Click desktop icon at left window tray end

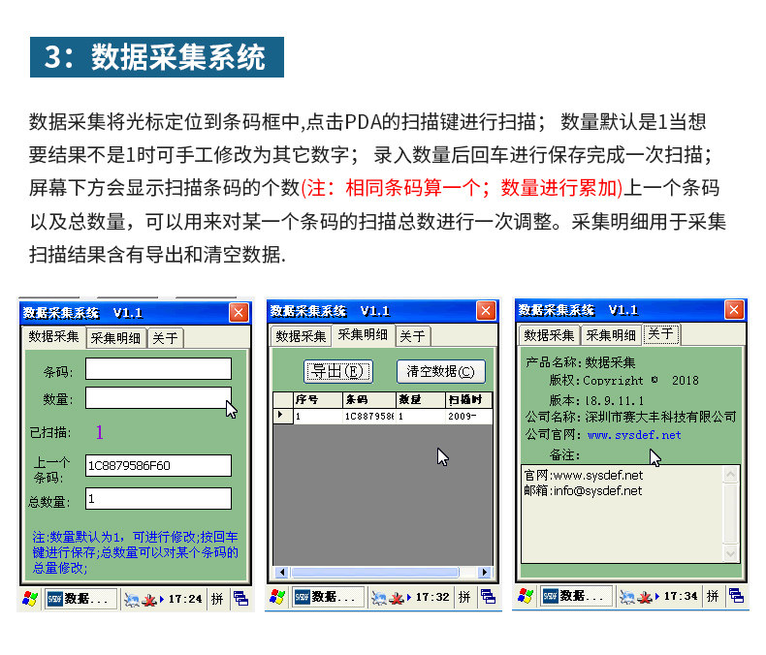pyautogui.click(x=240, y=599)
